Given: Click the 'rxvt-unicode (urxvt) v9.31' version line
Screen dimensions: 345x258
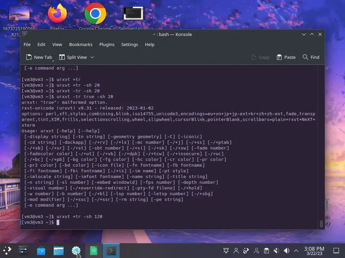Looking at the screenshot, I should coord(87,108).
